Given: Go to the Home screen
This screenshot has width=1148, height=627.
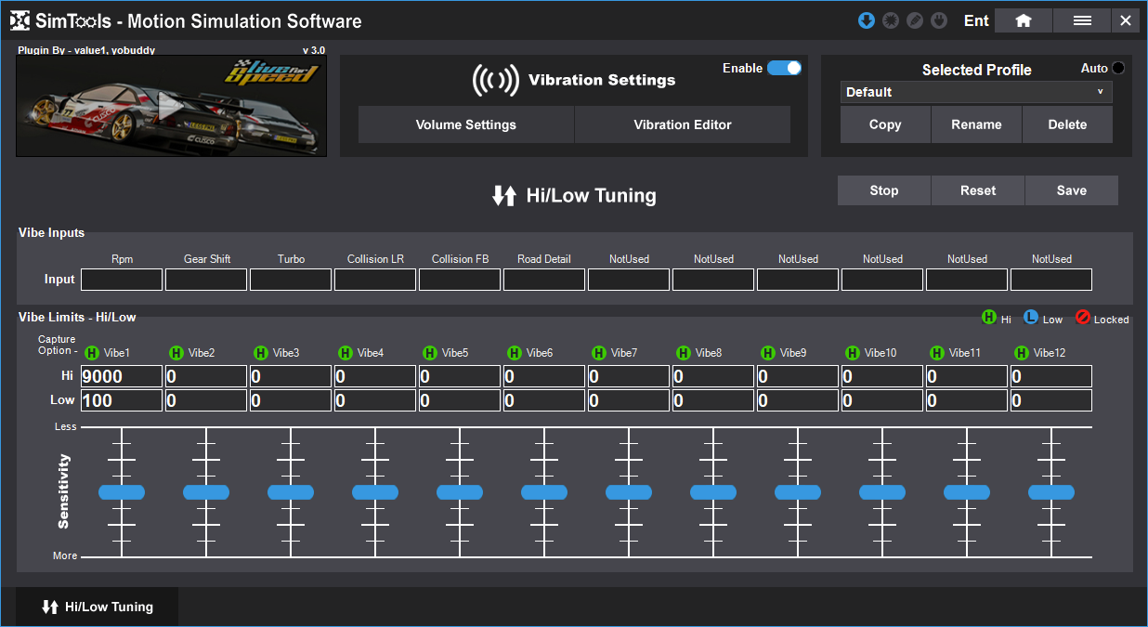Looking at the screenshot, I should pos(1024,20).
